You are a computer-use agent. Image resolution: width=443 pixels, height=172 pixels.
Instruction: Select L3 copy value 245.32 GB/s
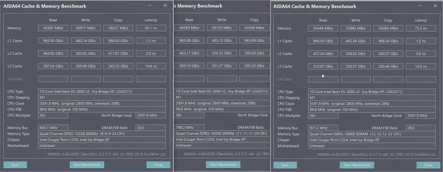tap(118, 66)
